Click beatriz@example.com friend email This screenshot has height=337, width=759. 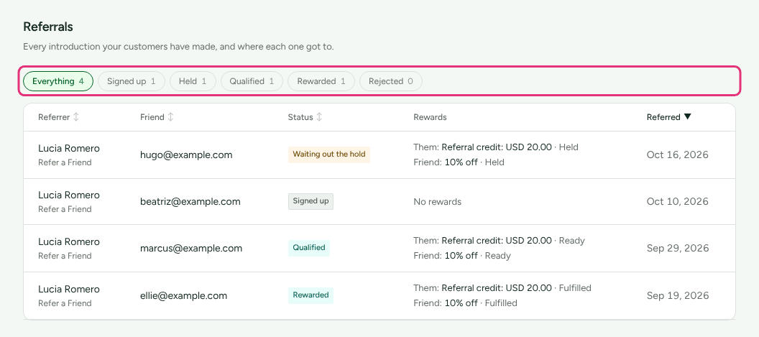pos(190,201)
